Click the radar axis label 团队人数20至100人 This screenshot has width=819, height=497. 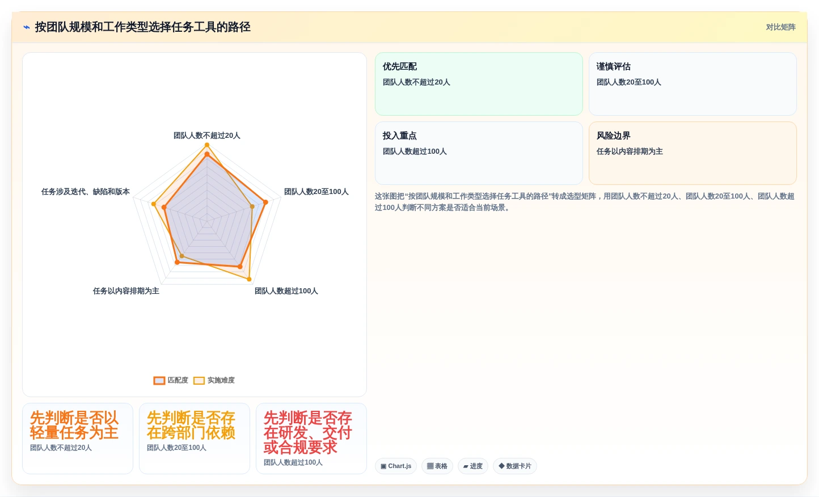pyautogui.click(x=316, y=192)
